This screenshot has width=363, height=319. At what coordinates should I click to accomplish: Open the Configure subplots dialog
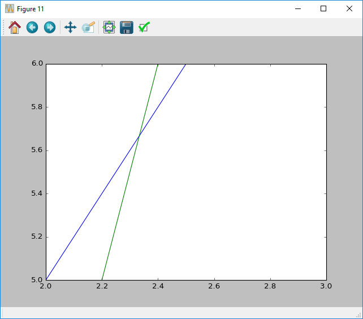point(109,27)
